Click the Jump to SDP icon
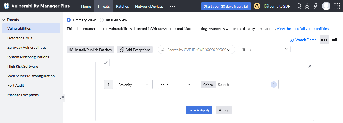Screen dimensions: 343x123 point(267,6)
